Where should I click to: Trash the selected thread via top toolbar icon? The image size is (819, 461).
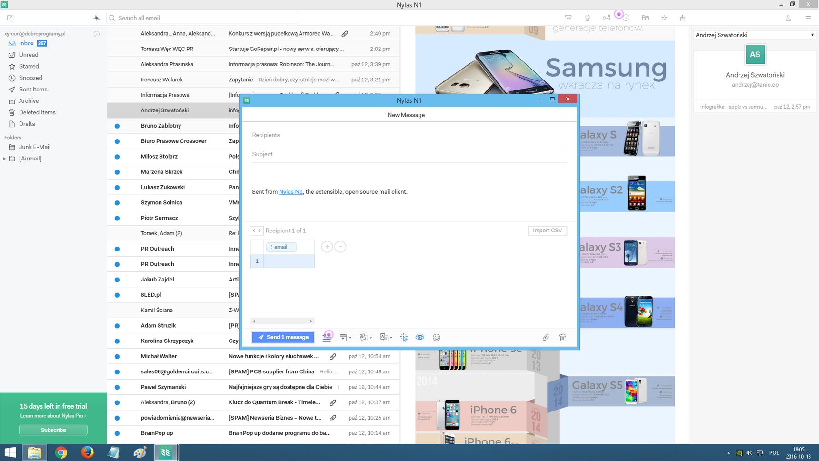click(x=588, y=18)
